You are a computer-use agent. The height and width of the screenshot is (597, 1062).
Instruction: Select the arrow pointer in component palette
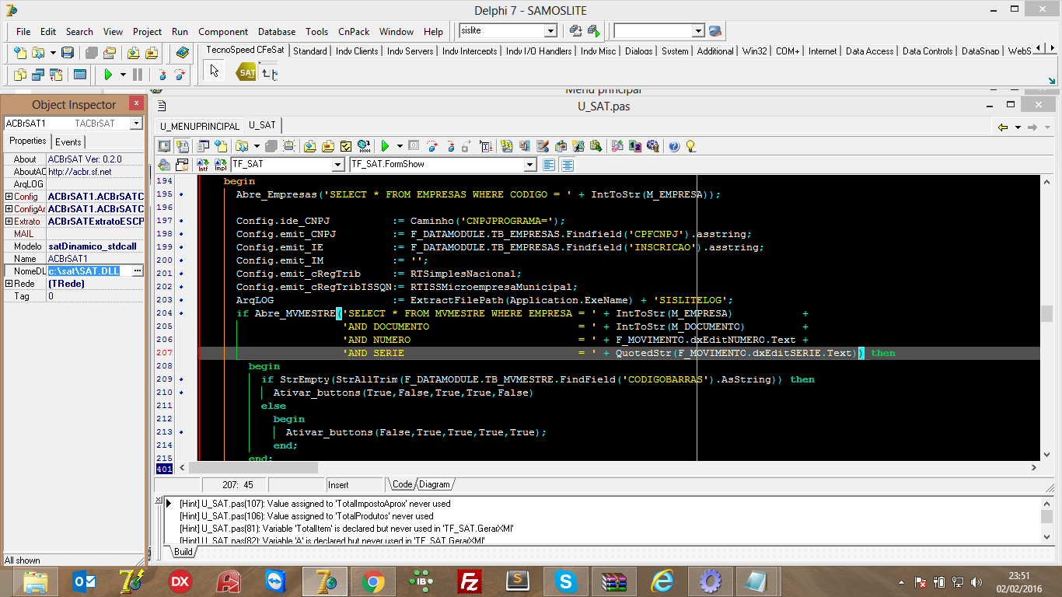tap(215, 72)
